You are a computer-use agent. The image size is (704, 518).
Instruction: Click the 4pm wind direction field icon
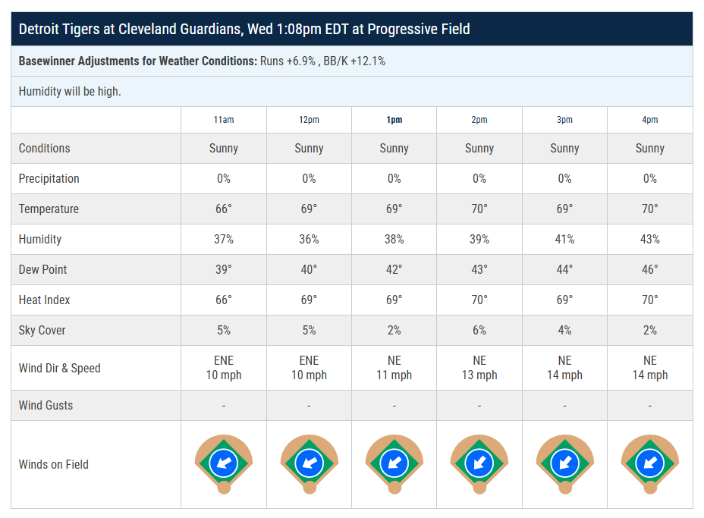650,463
